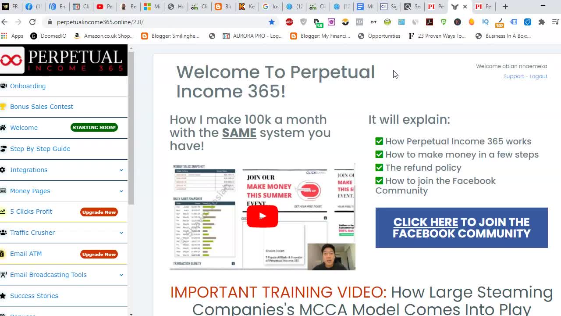Image resolution: width=561 pixels, height=316 pixels.
Task: Click the people icon beside Traffic Crusher
Action: [3, 233]
